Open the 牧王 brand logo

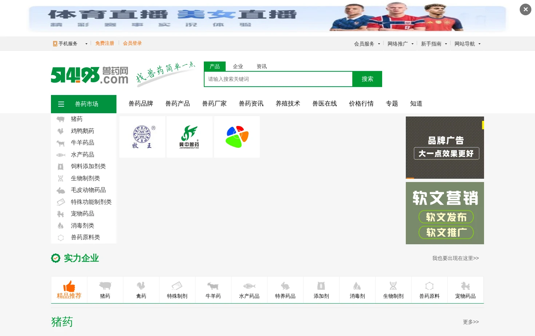142,137
